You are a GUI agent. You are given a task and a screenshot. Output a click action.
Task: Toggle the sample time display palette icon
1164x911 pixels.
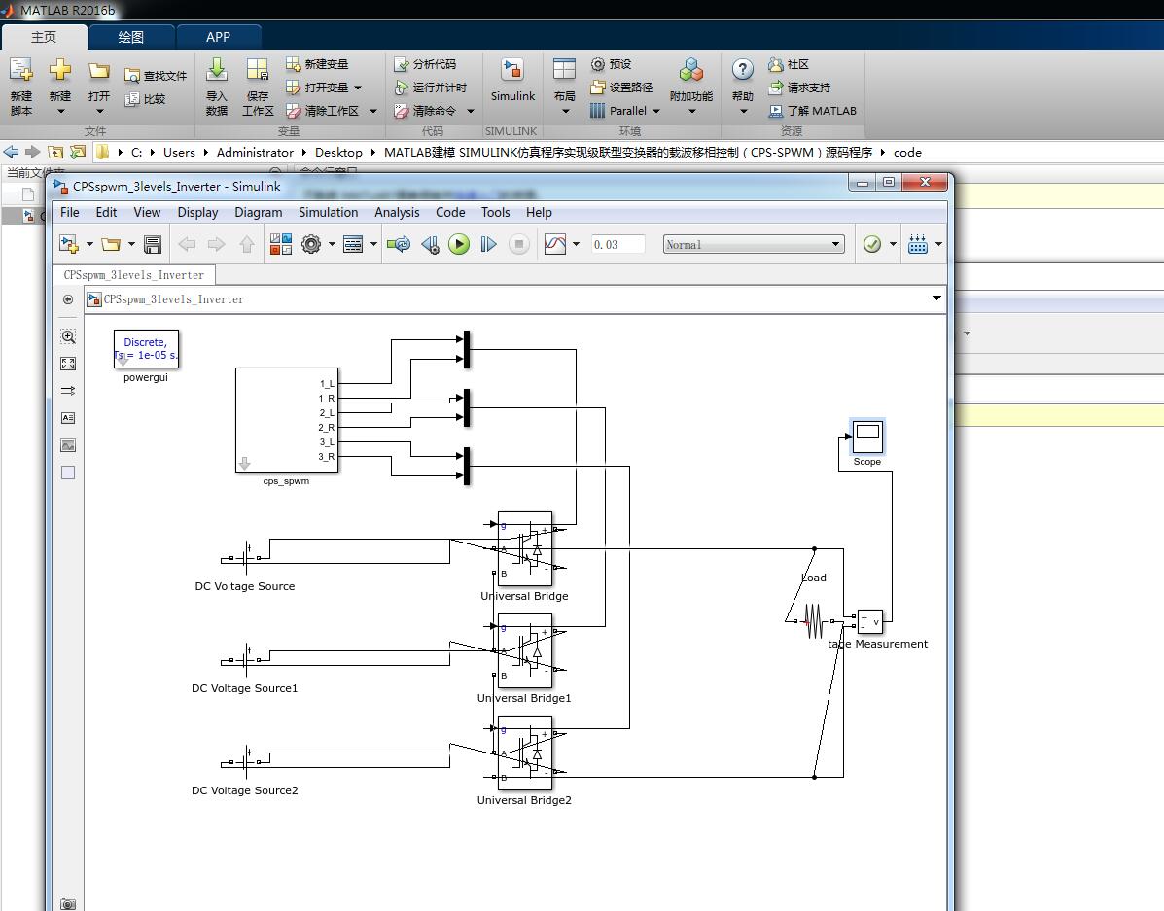click(68, 391)
